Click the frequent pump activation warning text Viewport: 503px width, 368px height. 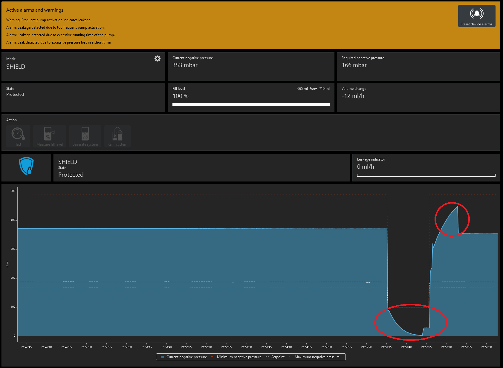coord(49,20)
